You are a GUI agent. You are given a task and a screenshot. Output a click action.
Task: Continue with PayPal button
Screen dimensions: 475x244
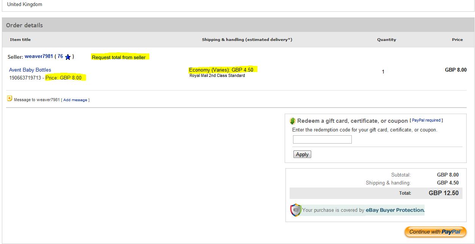[x=436, y=232]
